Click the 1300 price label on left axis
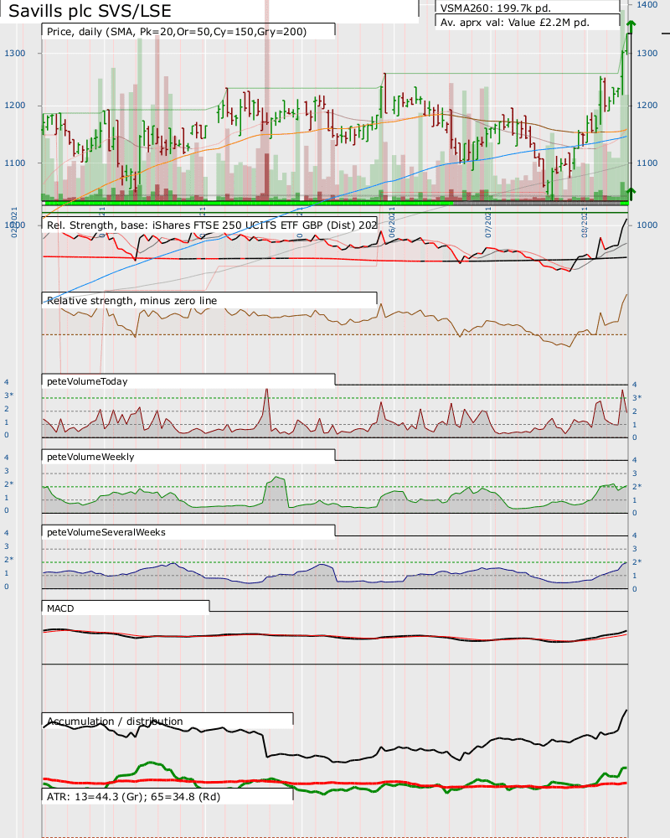Viewport: 670px width, 838px height. coord(15,53)
